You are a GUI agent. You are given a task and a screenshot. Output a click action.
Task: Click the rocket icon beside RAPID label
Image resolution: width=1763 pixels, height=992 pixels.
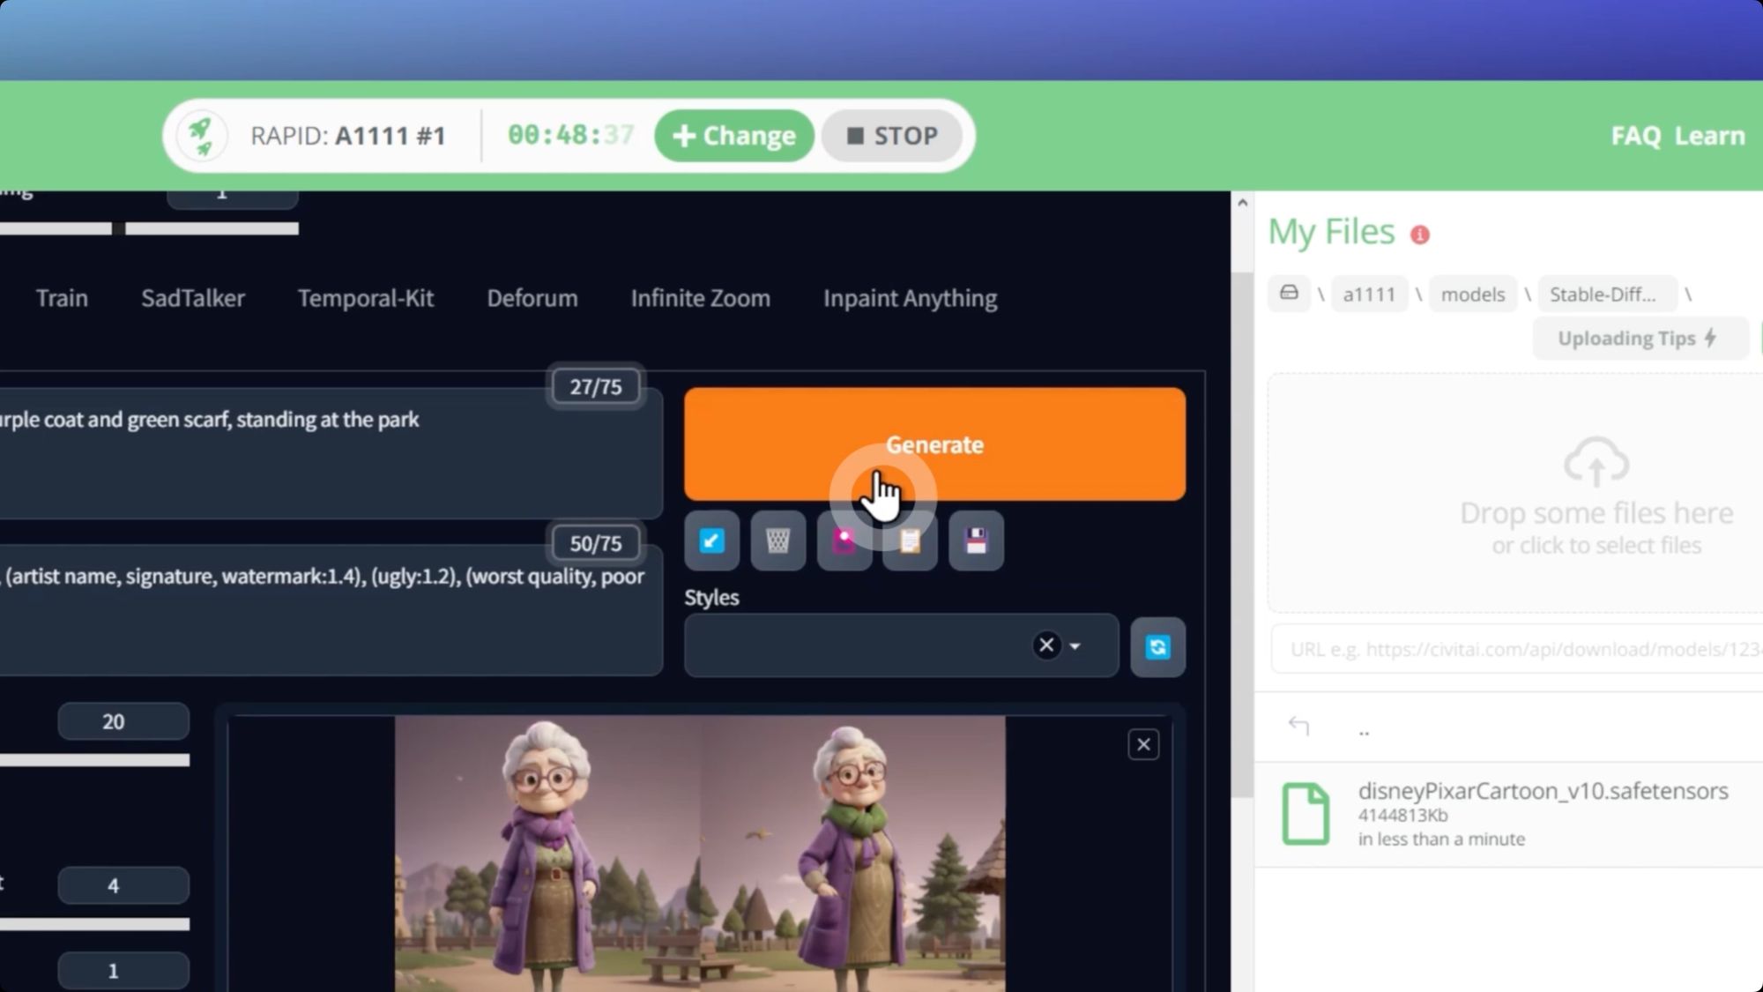tap(202, 136)
